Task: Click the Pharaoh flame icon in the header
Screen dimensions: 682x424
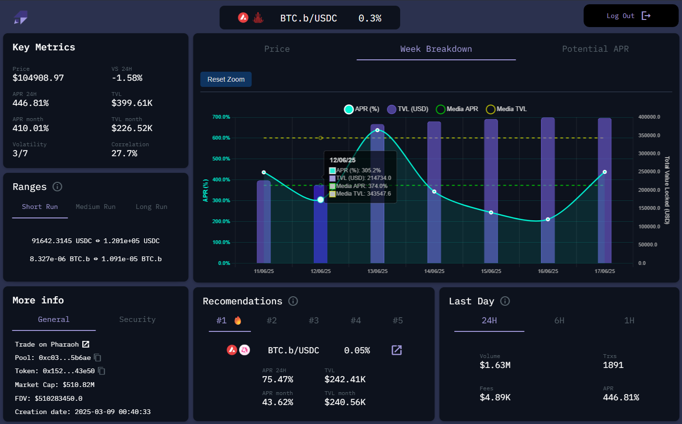Action: pos(258,17)
